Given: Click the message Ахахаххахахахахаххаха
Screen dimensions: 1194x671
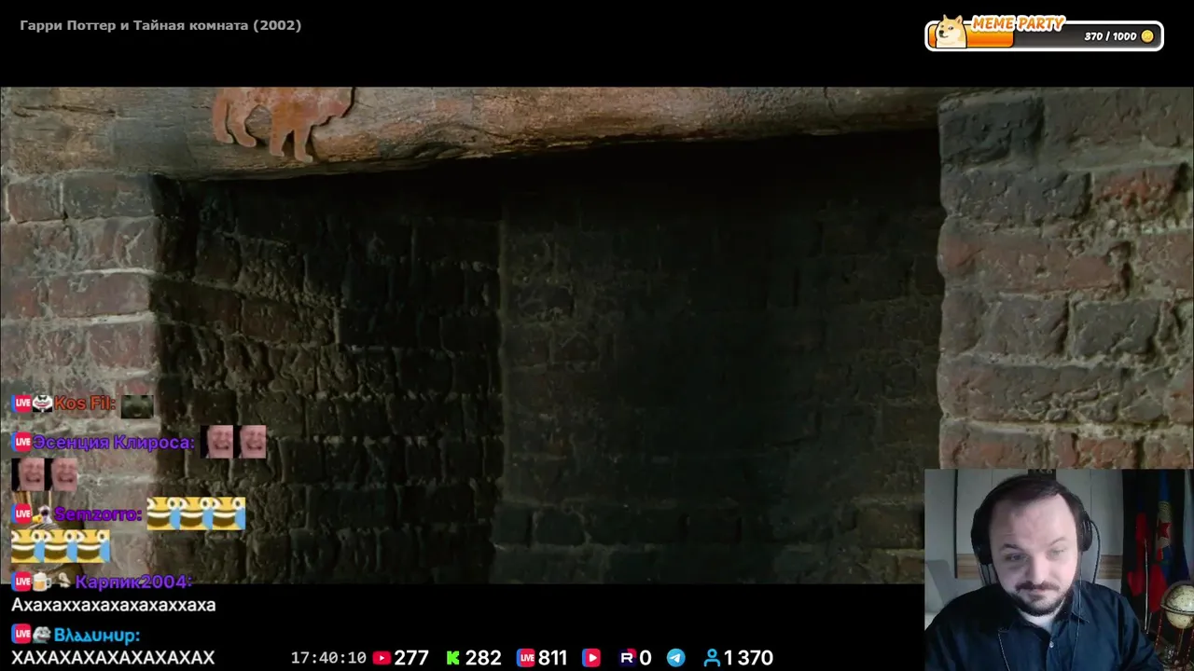Looking at the screenshot, I should tap(114, 605).
